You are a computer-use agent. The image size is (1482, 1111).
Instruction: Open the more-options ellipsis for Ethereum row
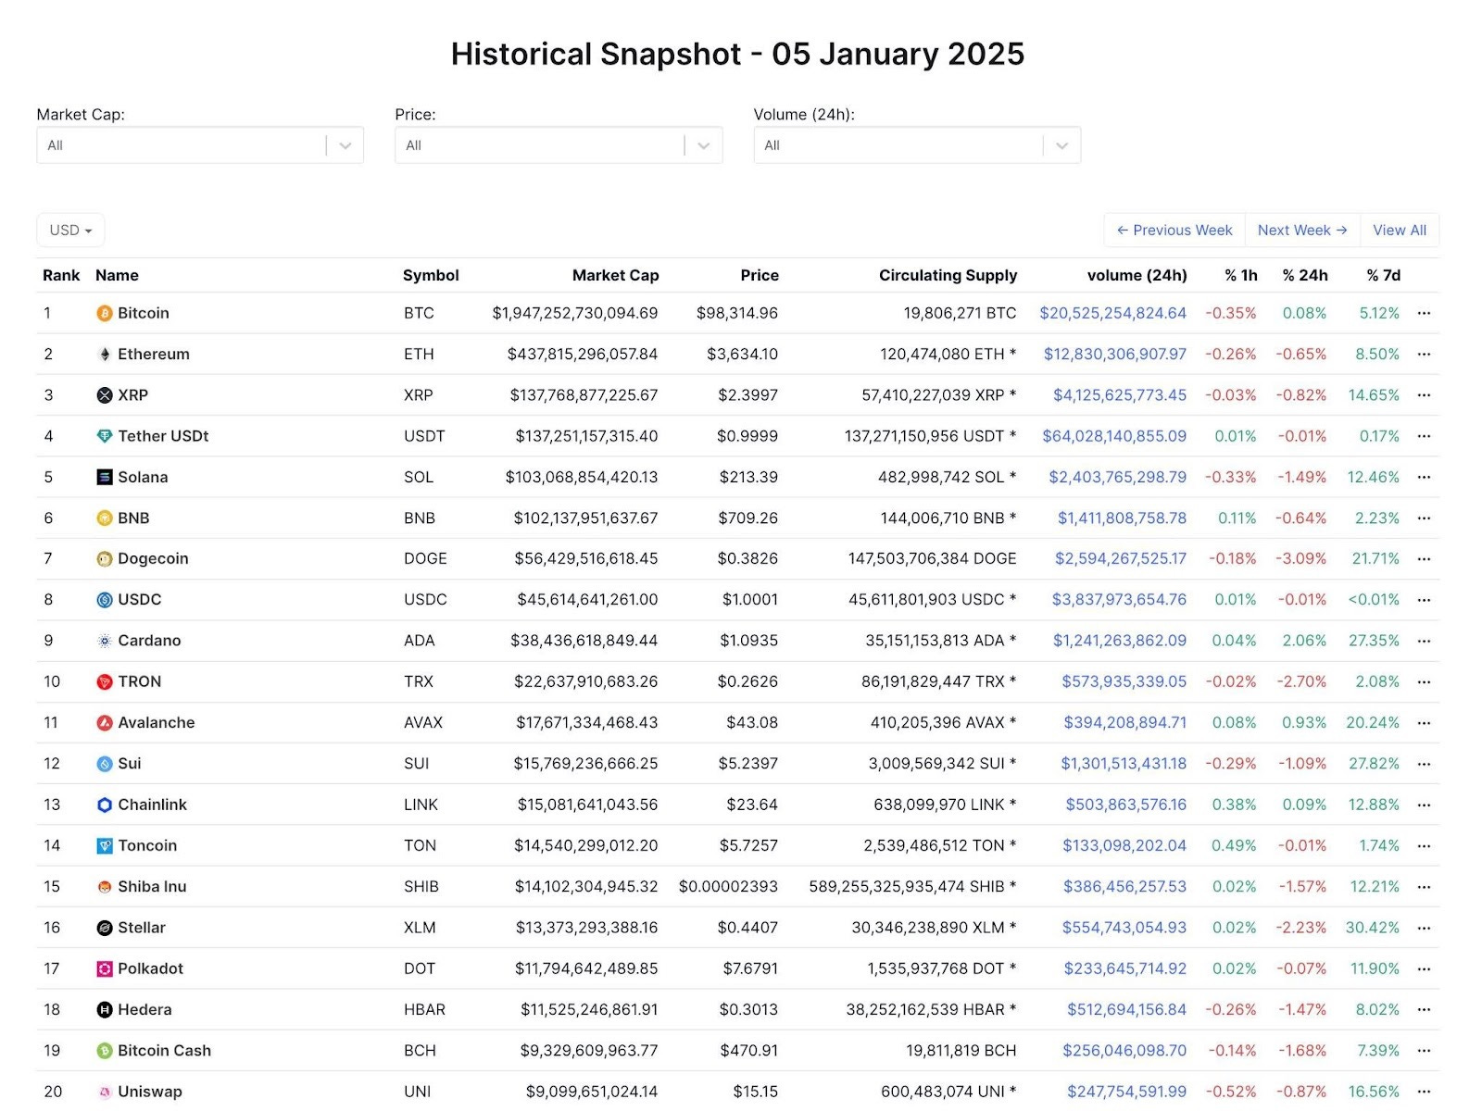pyautogui.click(x=1424, y=355)
